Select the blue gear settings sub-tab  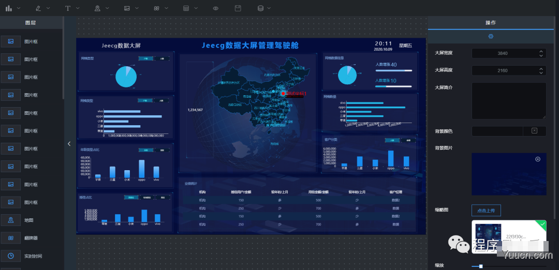491,36
